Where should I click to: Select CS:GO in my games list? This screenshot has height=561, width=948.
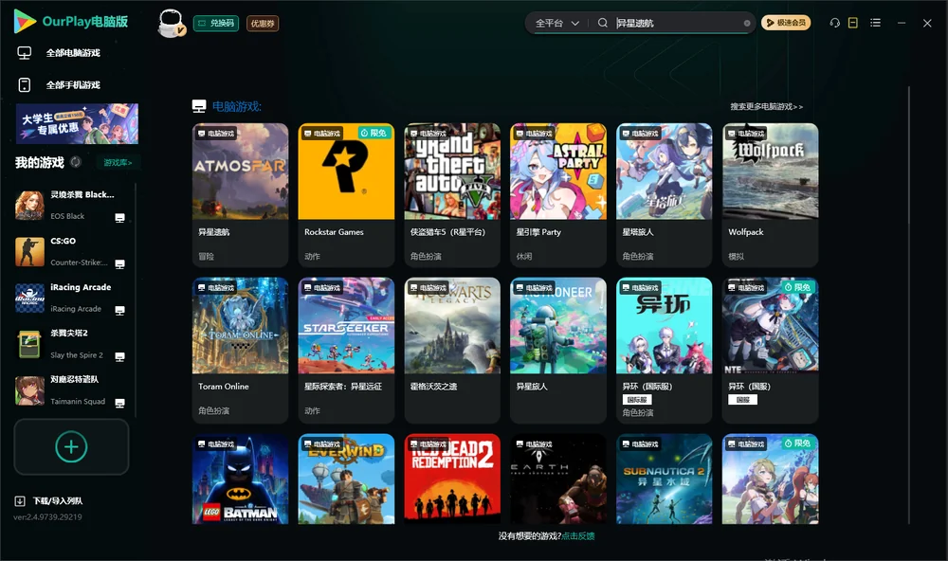click(71, 251)
